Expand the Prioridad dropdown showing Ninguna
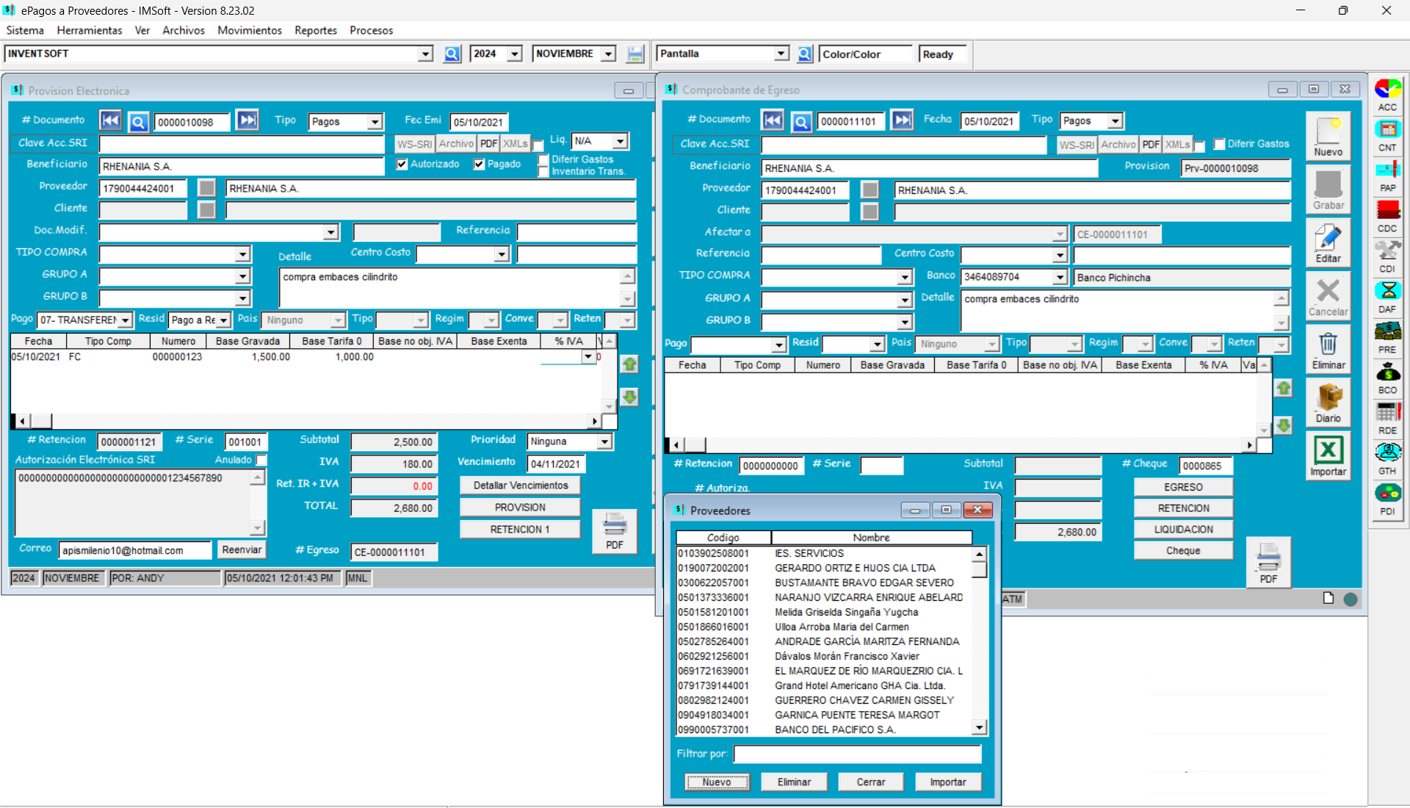Image resolution: width=1410 pixels, height=808 pixels. tap(603, 441)
